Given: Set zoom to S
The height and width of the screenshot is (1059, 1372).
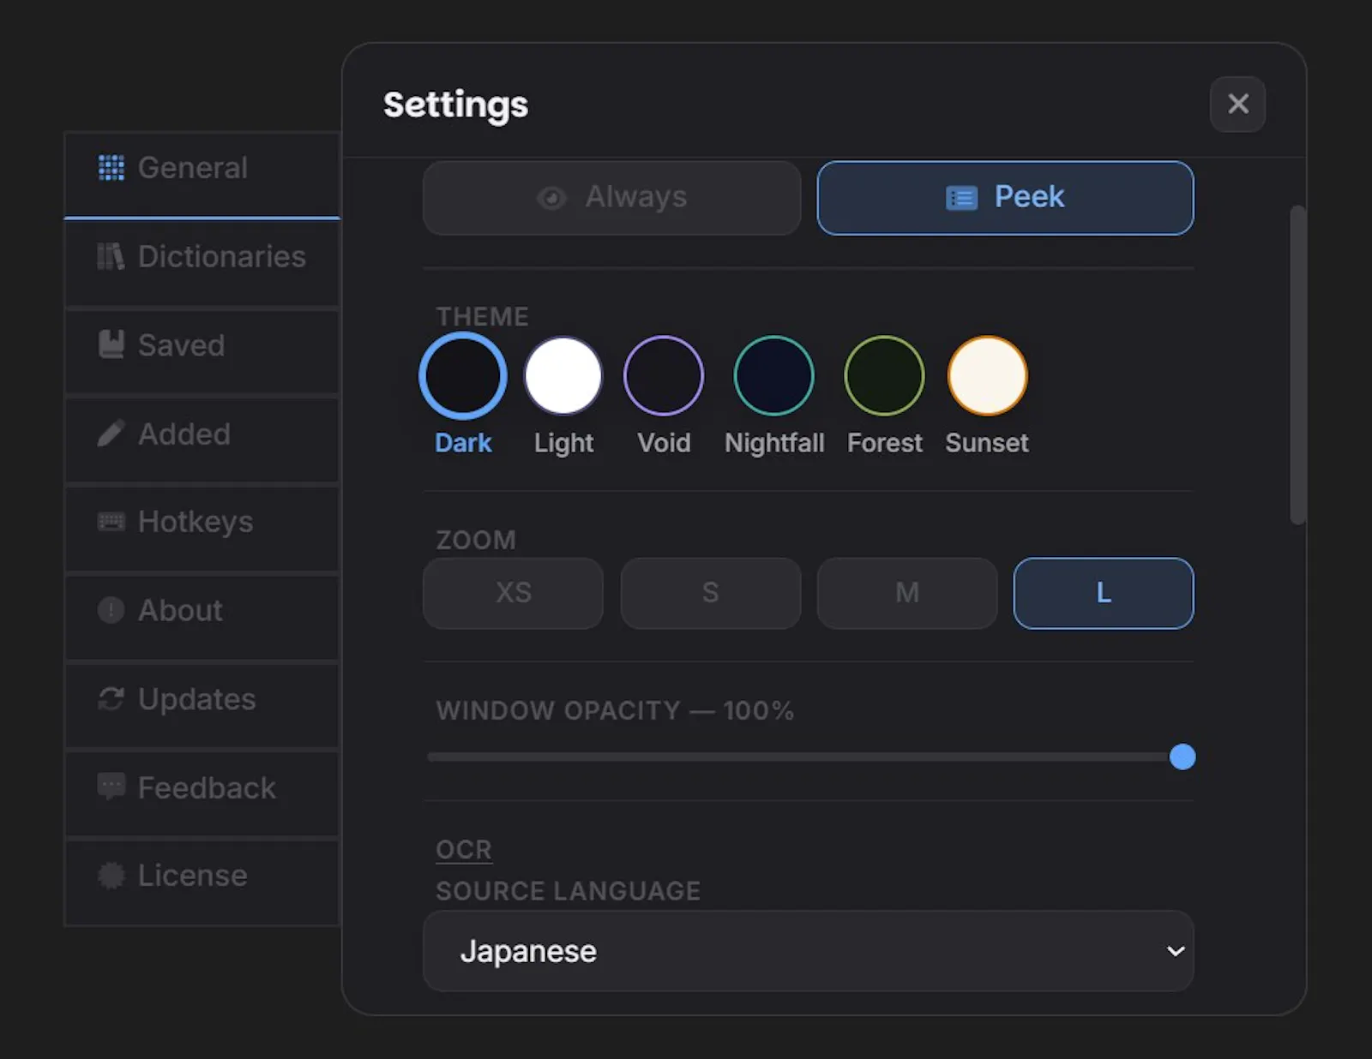Looking at the screenshot, I should [710, 593].
